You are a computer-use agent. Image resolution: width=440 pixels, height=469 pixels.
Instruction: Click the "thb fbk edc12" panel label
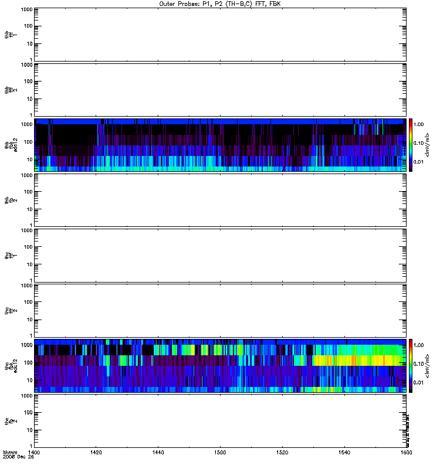(x=11, y=145)
